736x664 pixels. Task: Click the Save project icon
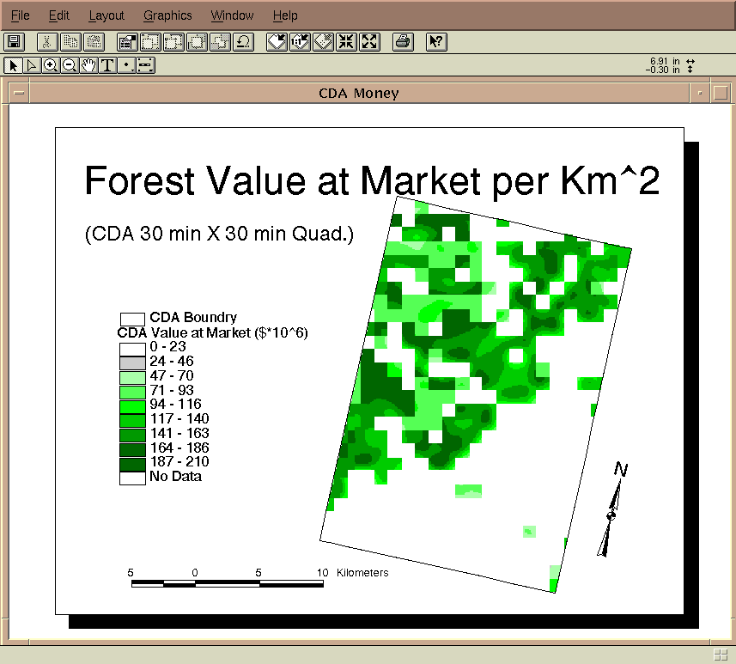coord(14,41)
